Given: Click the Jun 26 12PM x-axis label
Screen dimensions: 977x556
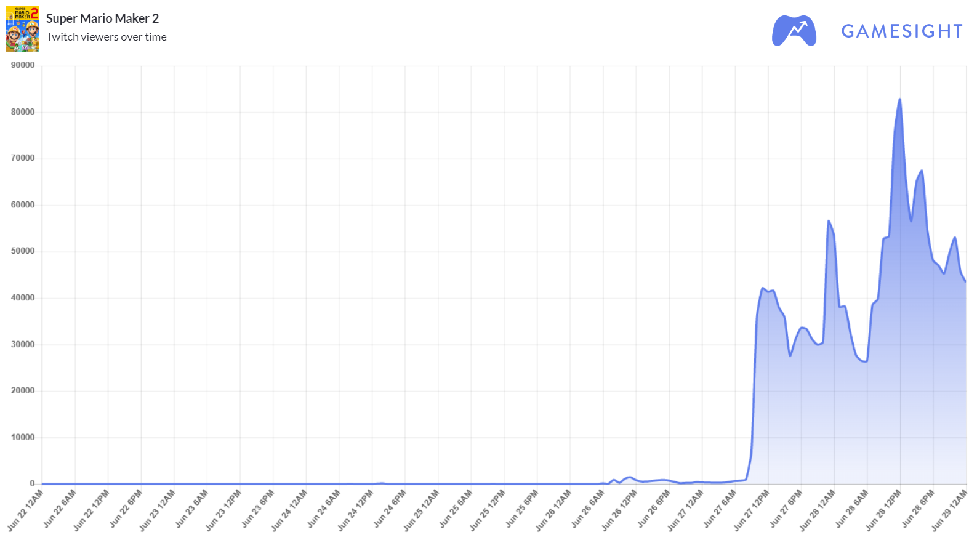Looking at the screenshot, I should pyautogui.click(x=620, y=509).
